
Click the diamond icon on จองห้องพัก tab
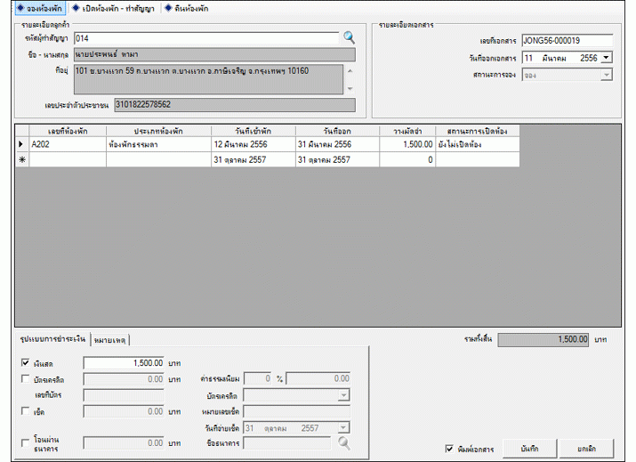pyautogui.click(x=8, y=7)
